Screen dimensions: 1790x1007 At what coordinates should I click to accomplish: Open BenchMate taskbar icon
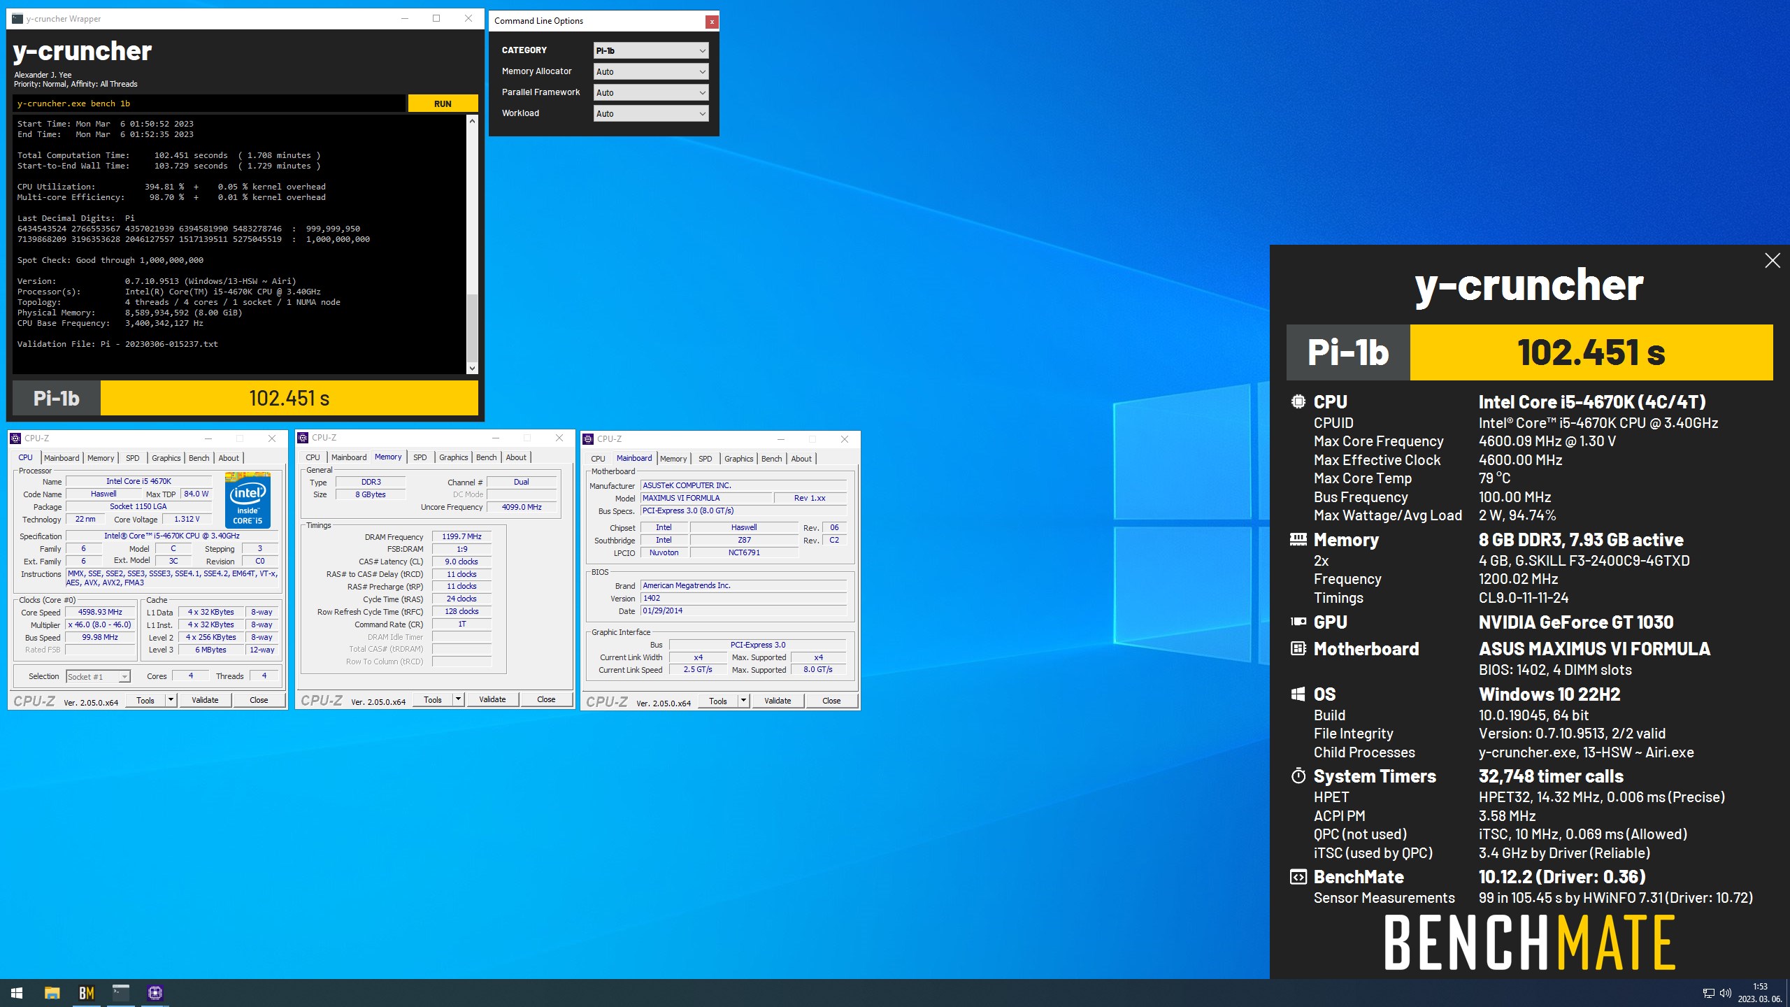pyautogui.click(x=86, y=993)
